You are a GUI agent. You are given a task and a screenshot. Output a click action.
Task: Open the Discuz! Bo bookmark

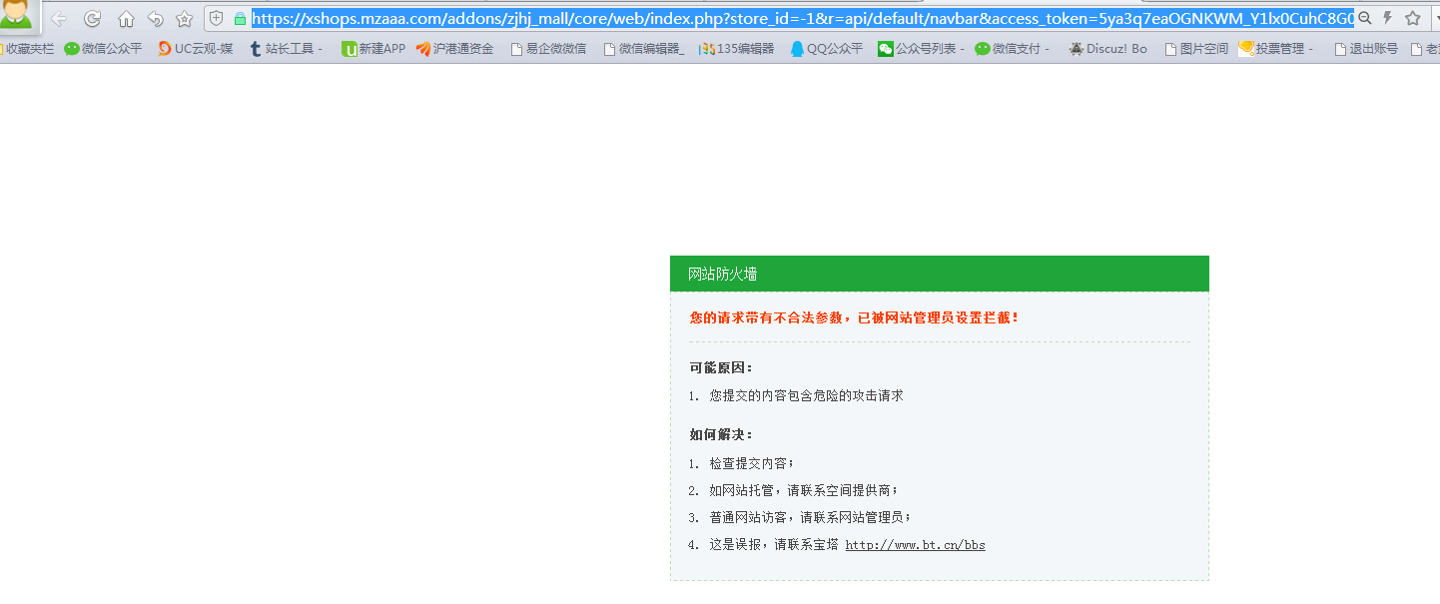[1107, 48]
